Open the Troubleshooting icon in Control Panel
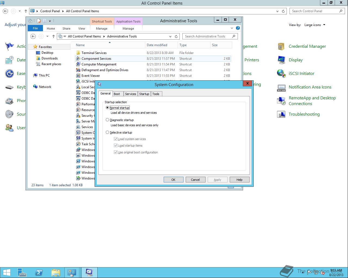348x278 pixels. click(x=281, y=114)
